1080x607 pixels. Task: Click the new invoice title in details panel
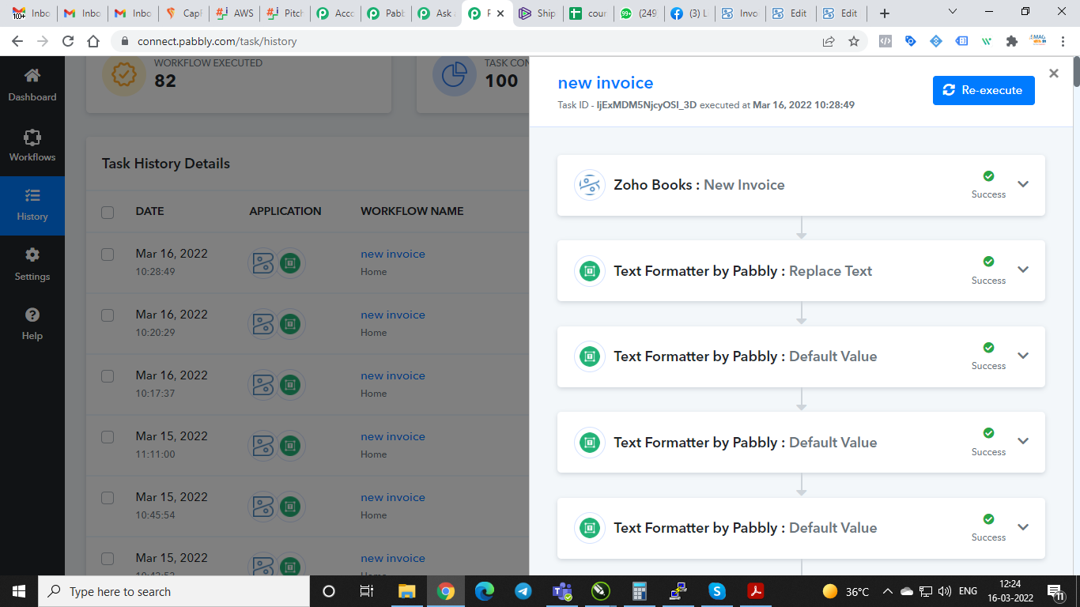(x=606, y=83)
